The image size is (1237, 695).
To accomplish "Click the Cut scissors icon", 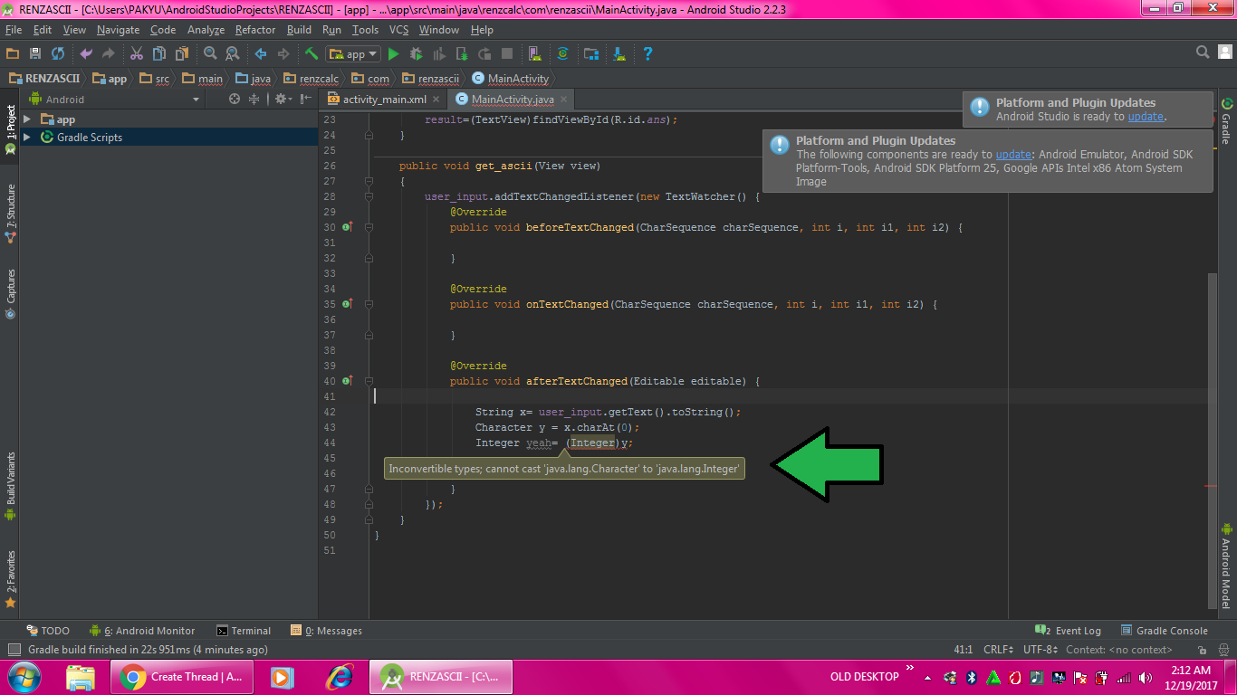I will click(137, 54).
